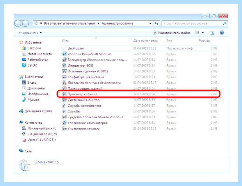The width and height of the screenshot is (242, 186).
Task: Click the Администрирование breadcrumb segment
Action: click(117, 23)
